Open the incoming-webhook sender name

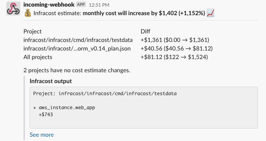click(x=49, y=5)
